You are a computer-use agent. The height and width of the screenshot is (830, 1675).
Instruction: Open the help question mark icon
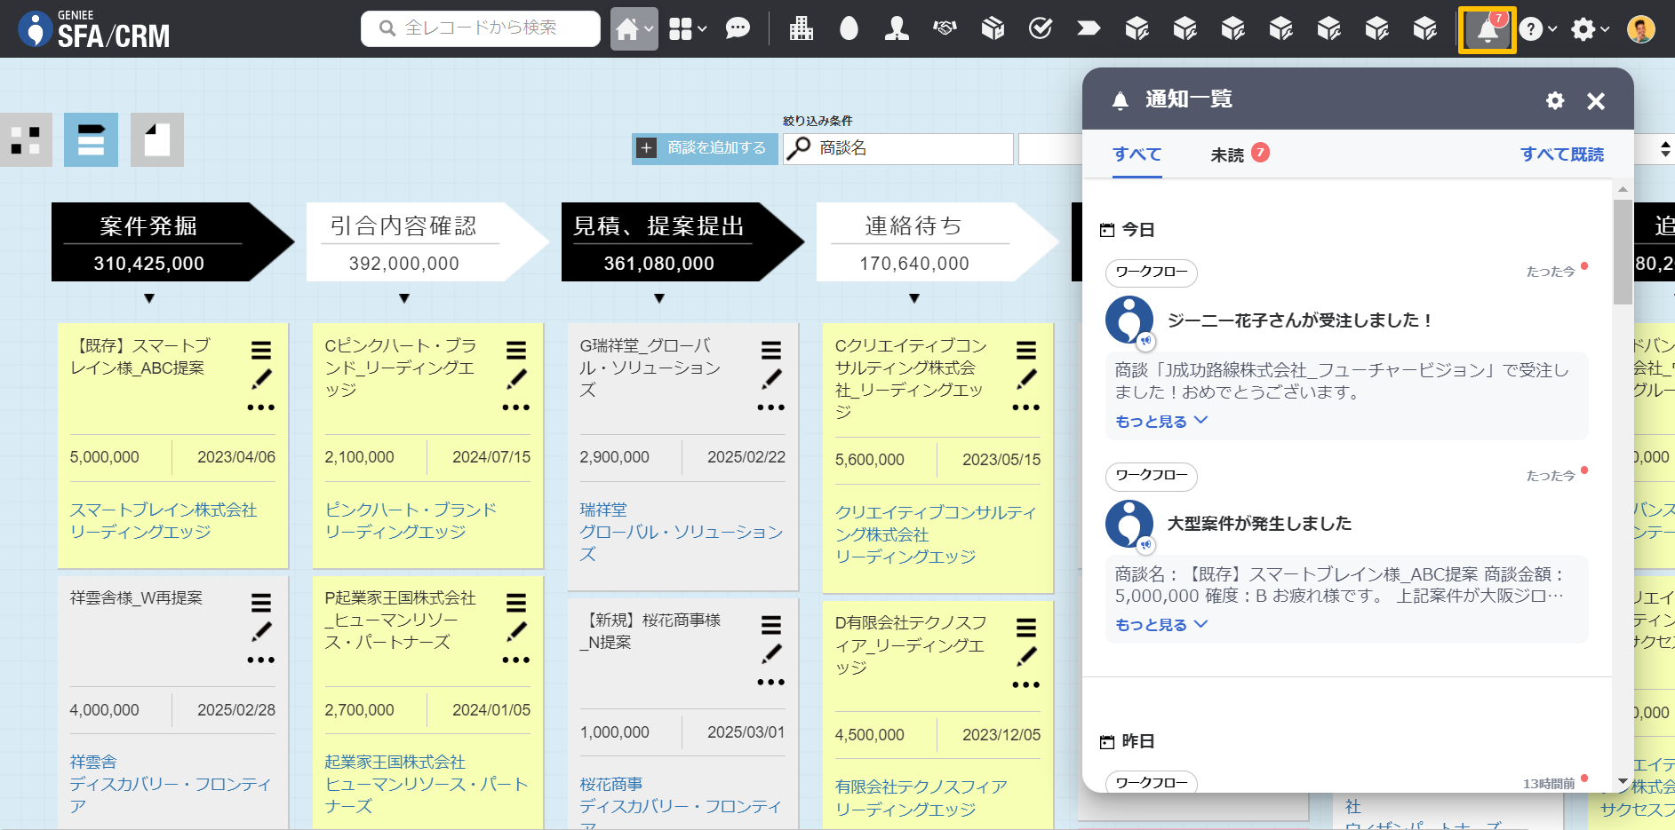[1530, 29]
